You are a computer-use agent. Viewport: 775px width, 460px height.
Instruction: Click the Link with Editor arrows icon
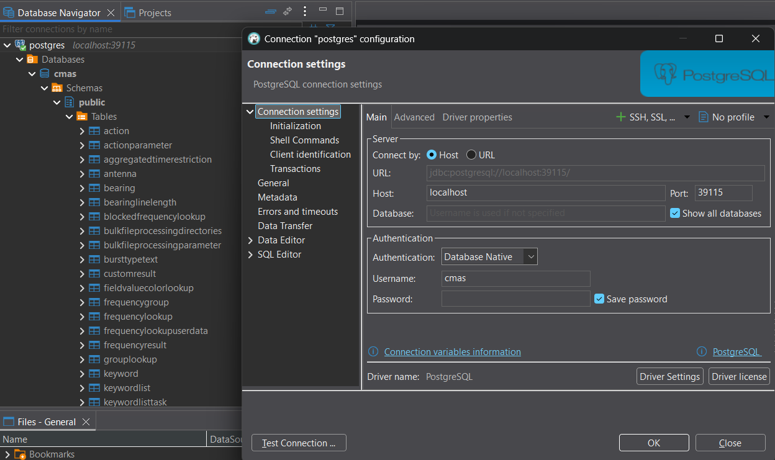288,11
